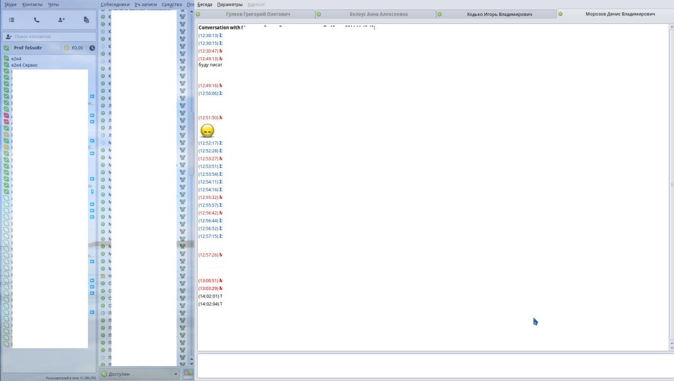The height and width of the screenshot is (381, 674).
Task: Click the (12:57:15) message timestamp
Action: click(208, 236)
